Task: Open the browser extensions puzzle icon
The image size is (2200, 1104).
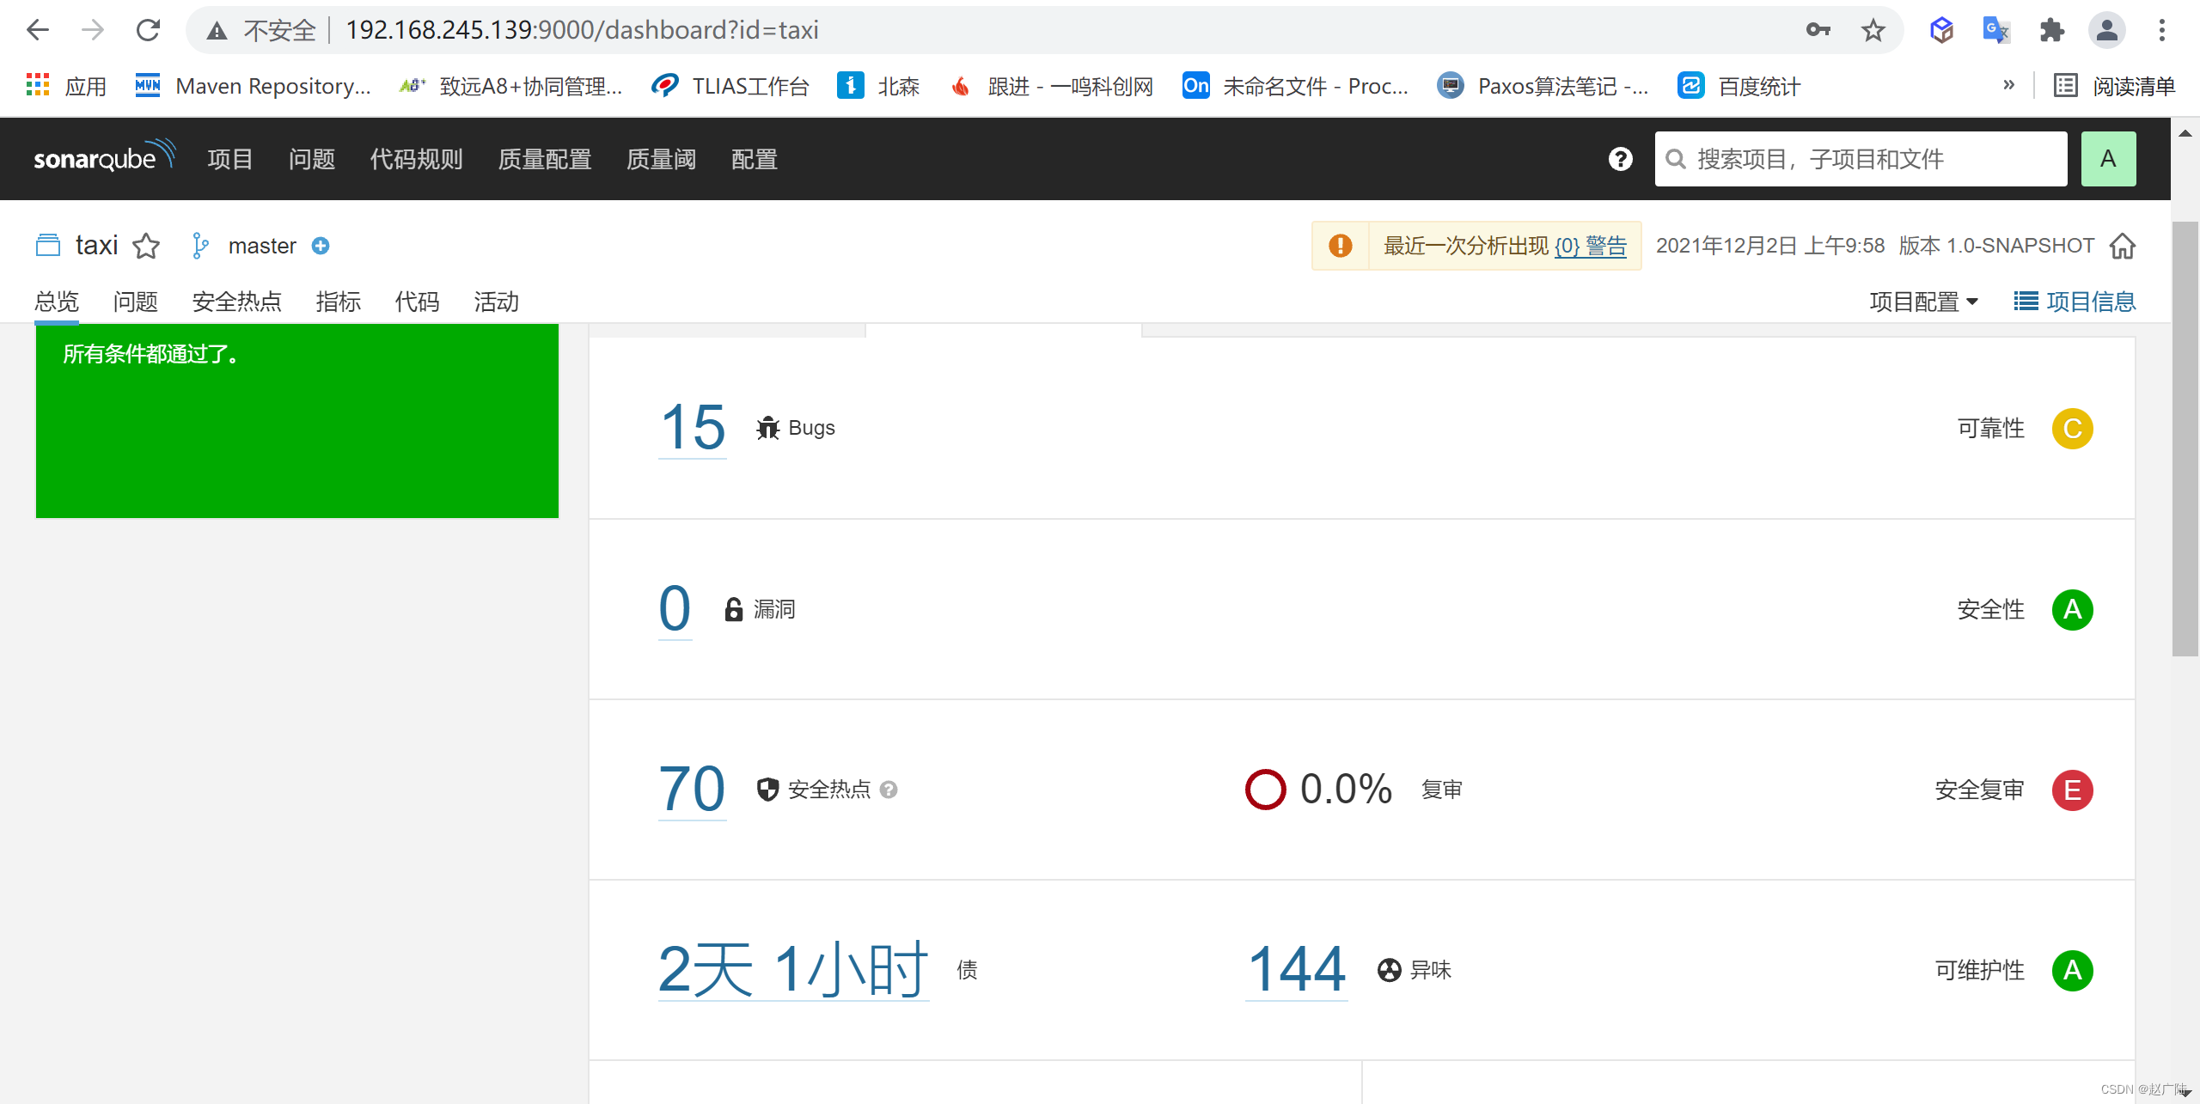Action: pyautogui.click(x=2051, y=31)
